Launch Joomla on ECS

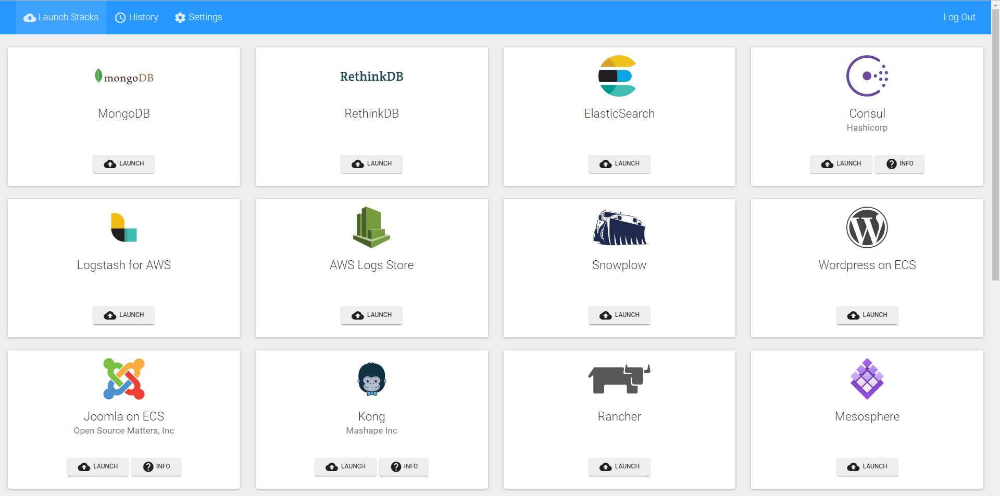[x=98, y=466]
